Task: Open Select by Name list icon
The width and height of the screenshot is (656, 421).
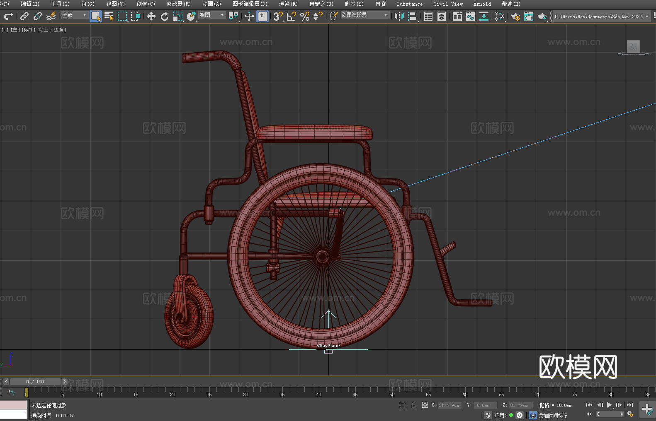Action: click(109, 16)
